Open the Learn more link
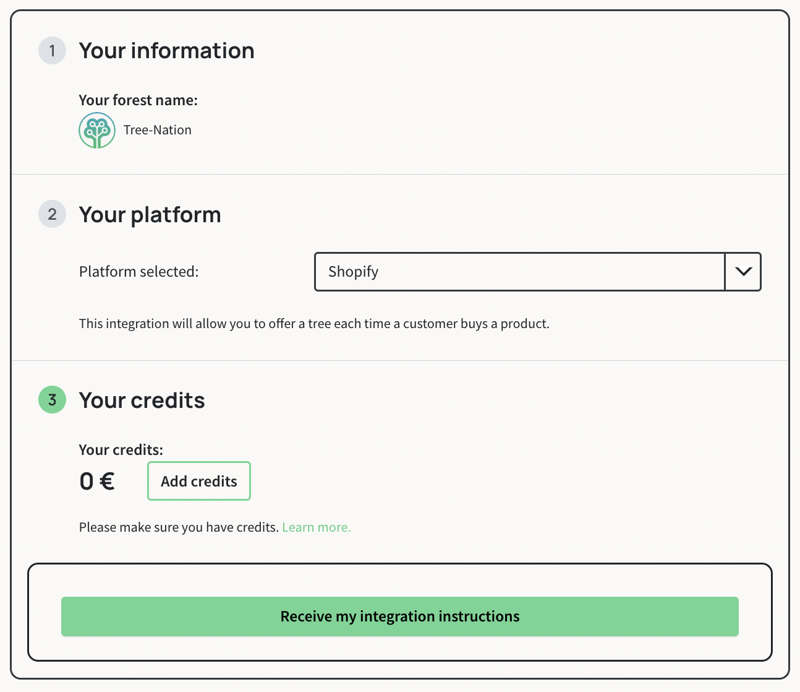This screenshot has height=692, width=800. point(317,527)
